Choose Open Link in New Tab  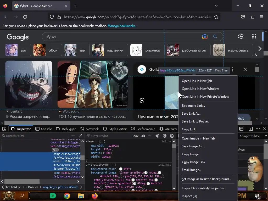click(x=208, y=81)
